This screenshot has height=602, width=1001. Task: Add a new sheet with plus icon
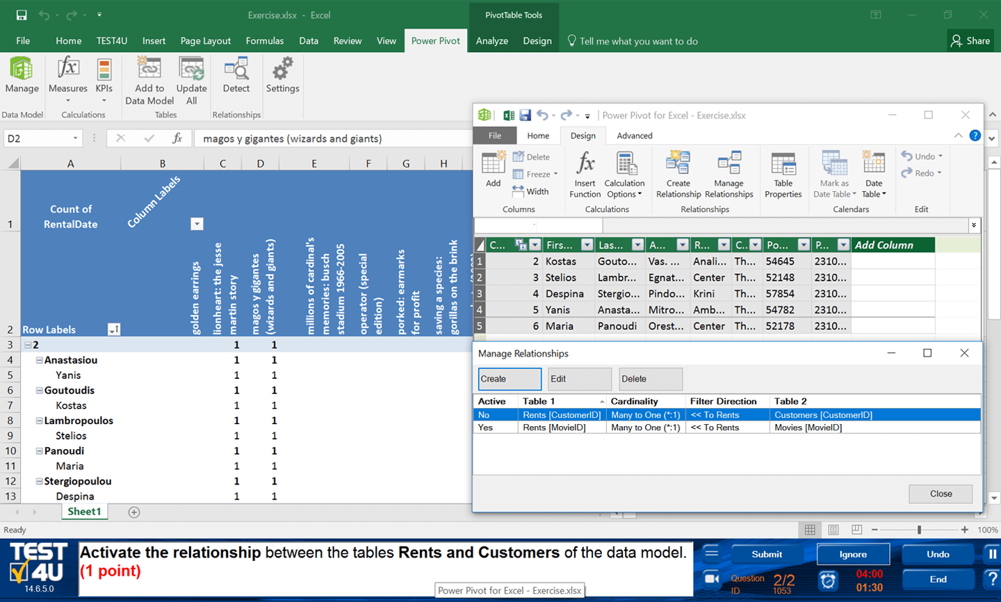(x=134, y=512)
